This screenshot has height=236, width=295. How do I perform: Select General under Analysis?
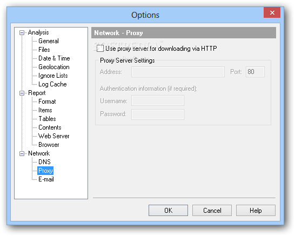click(48, 41)
